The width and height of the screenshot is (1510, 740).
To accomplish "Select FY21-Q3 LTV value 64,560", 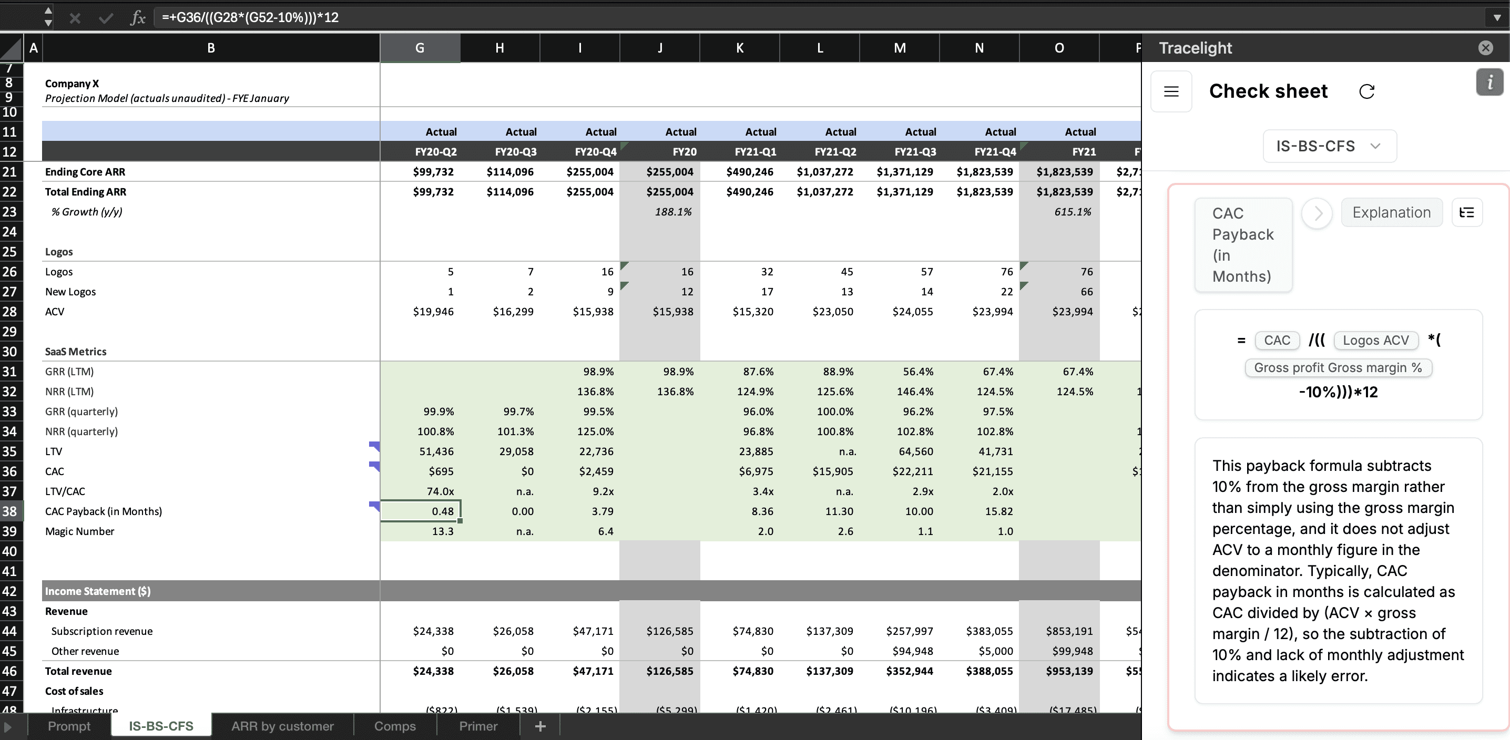I will (899, 452).
